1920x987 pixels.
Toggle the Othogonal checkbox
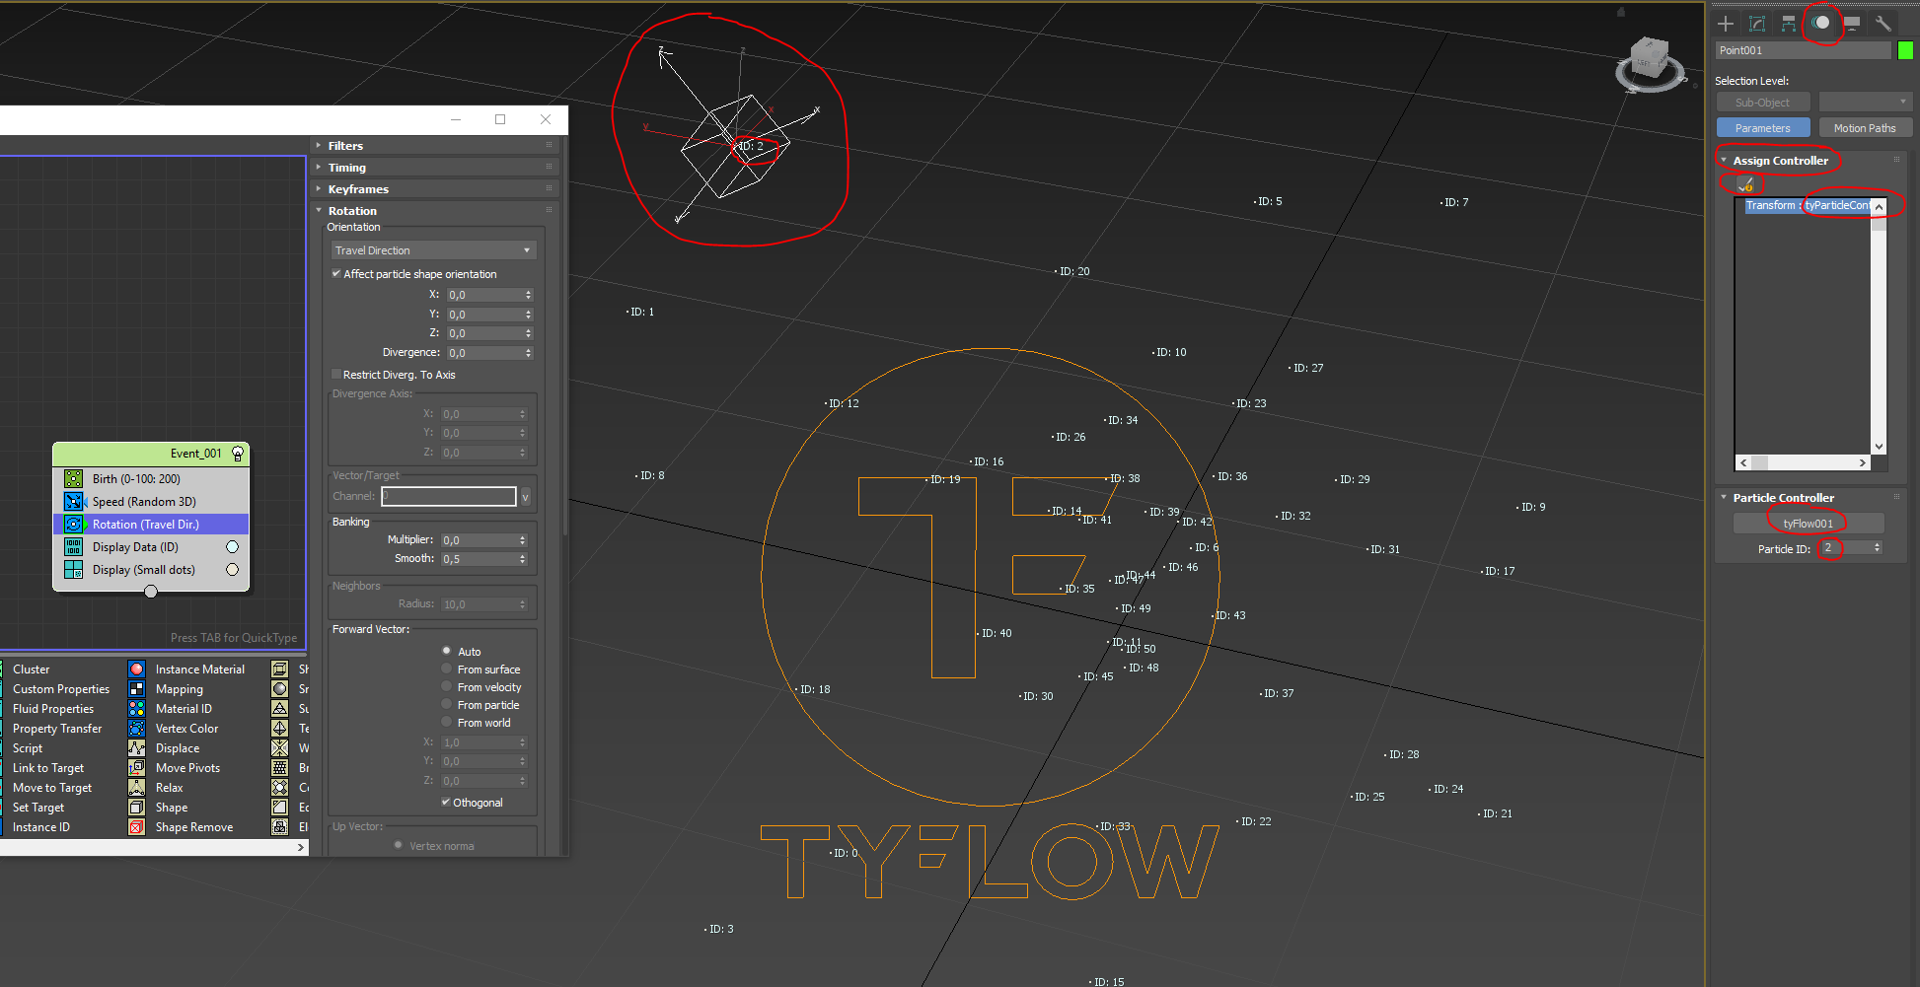click(x=446, y=803)
